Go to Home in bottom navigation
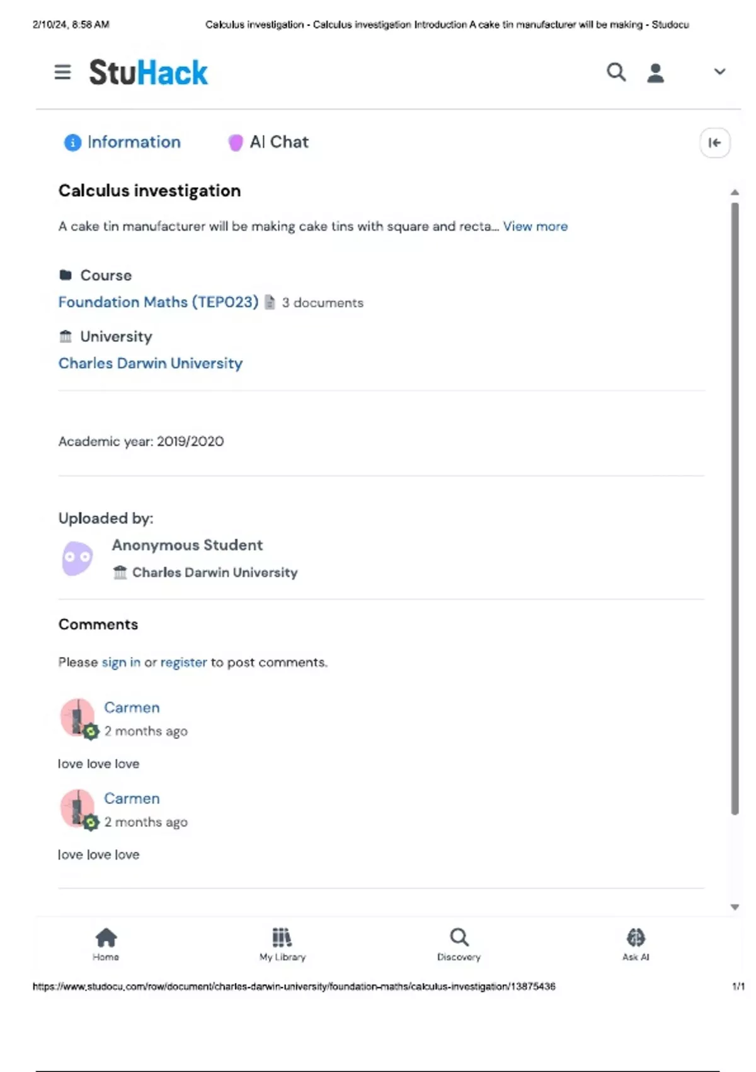 click(x=106, y=943)
